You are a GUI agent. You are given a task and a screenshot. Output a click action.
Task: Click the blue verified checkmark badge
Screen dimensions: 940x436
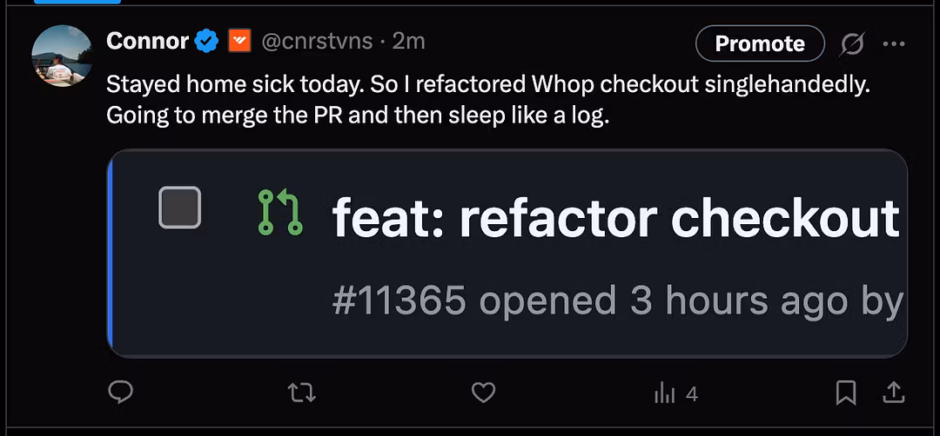(x=206, y=41)
